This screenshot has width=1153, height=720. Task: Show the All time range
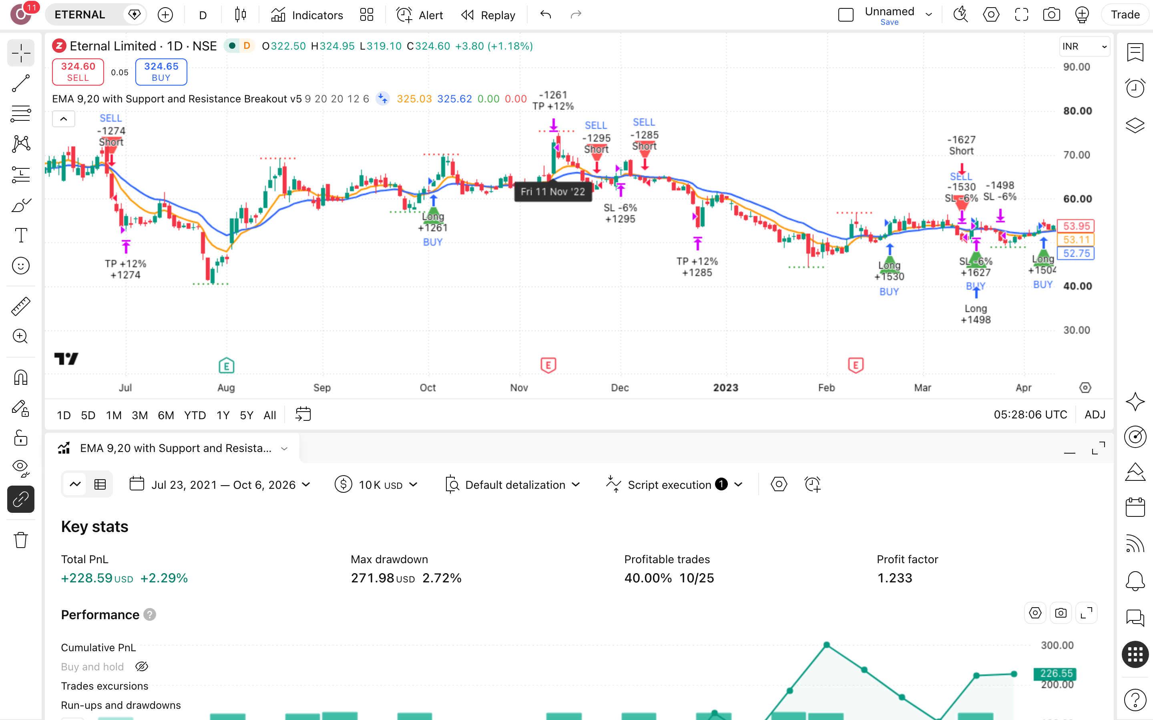[x=270, y=415]
